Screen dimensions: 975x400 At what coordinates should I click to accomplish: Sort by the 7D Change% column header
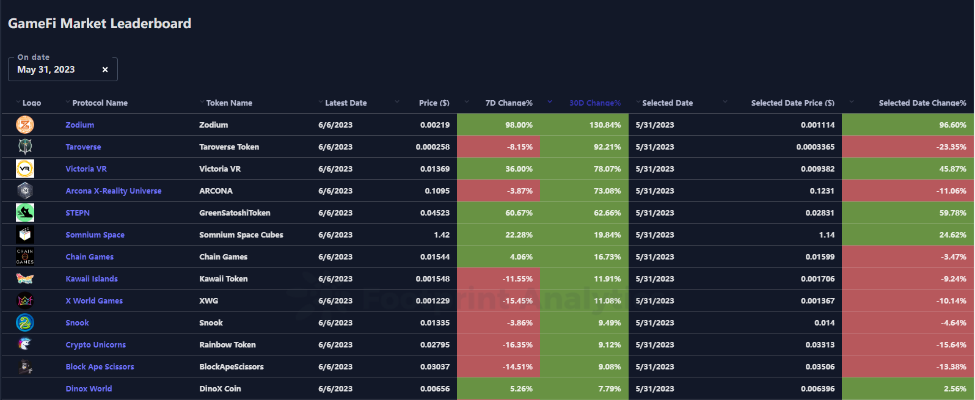[508, 103]
